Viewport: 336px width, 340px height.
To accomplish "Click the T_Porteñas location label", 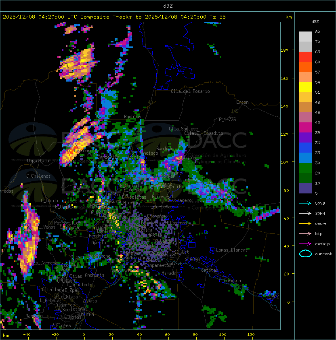I will point(161,207).
